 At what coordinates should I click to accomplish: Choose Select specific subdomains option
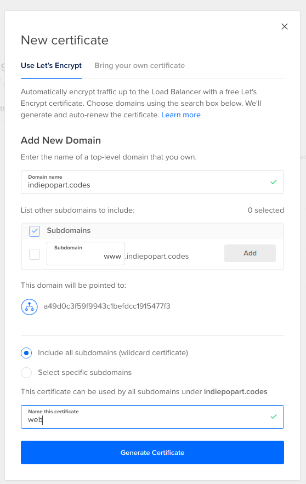26,373
